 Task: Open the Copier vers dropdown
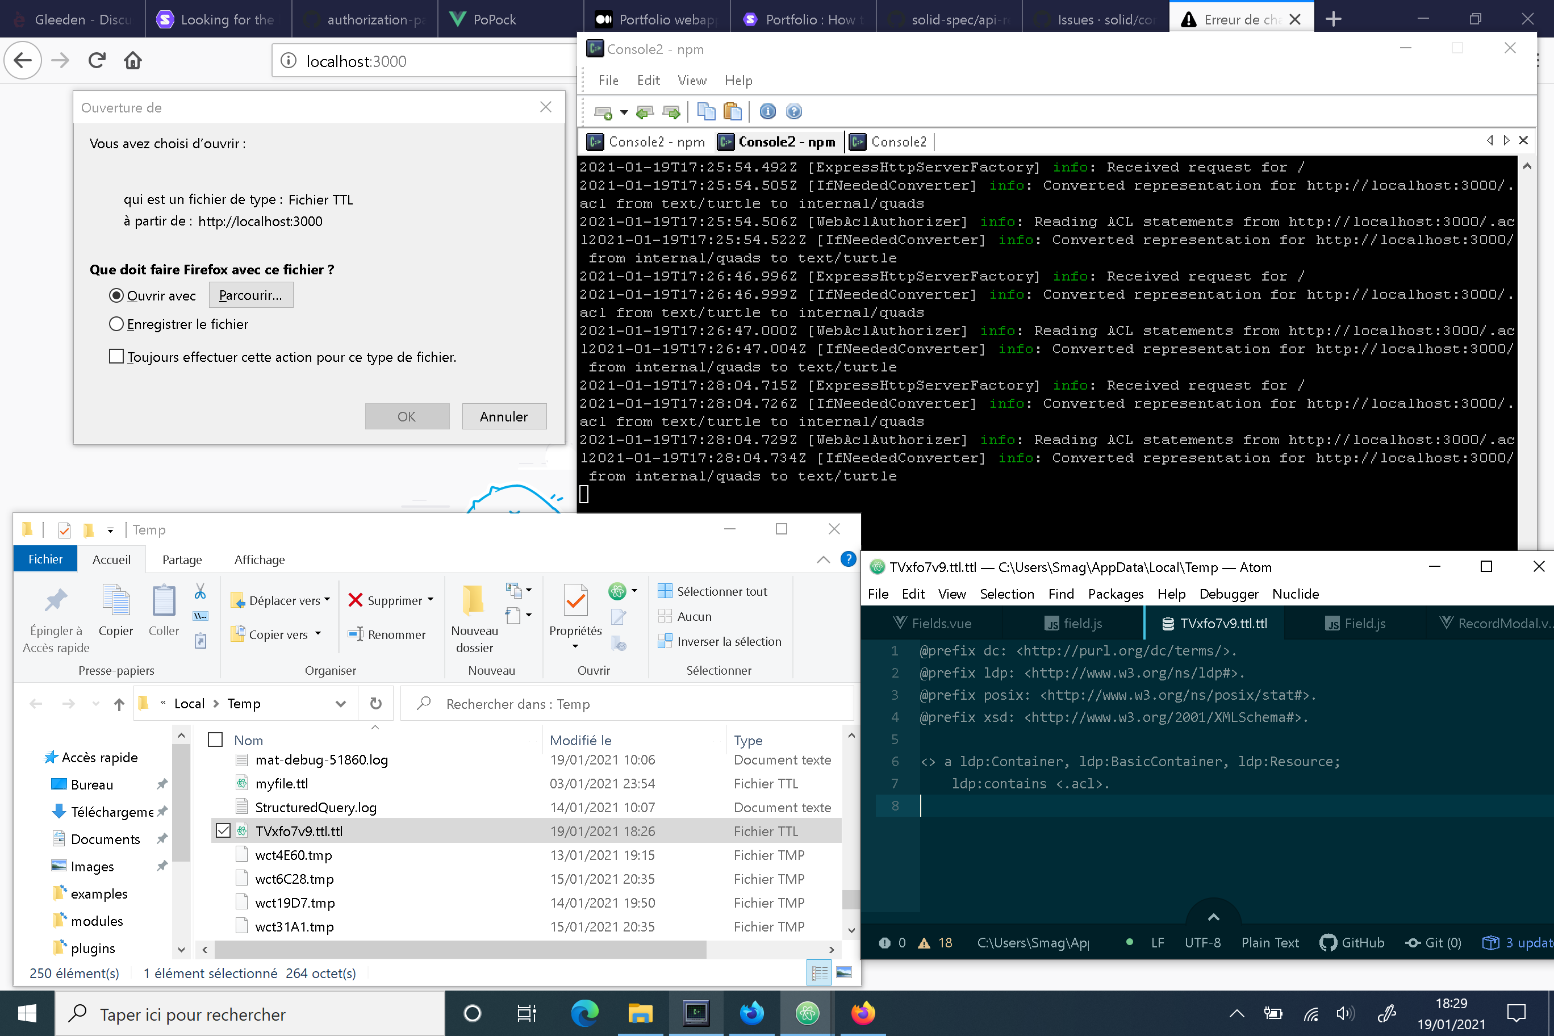point(275,634)
